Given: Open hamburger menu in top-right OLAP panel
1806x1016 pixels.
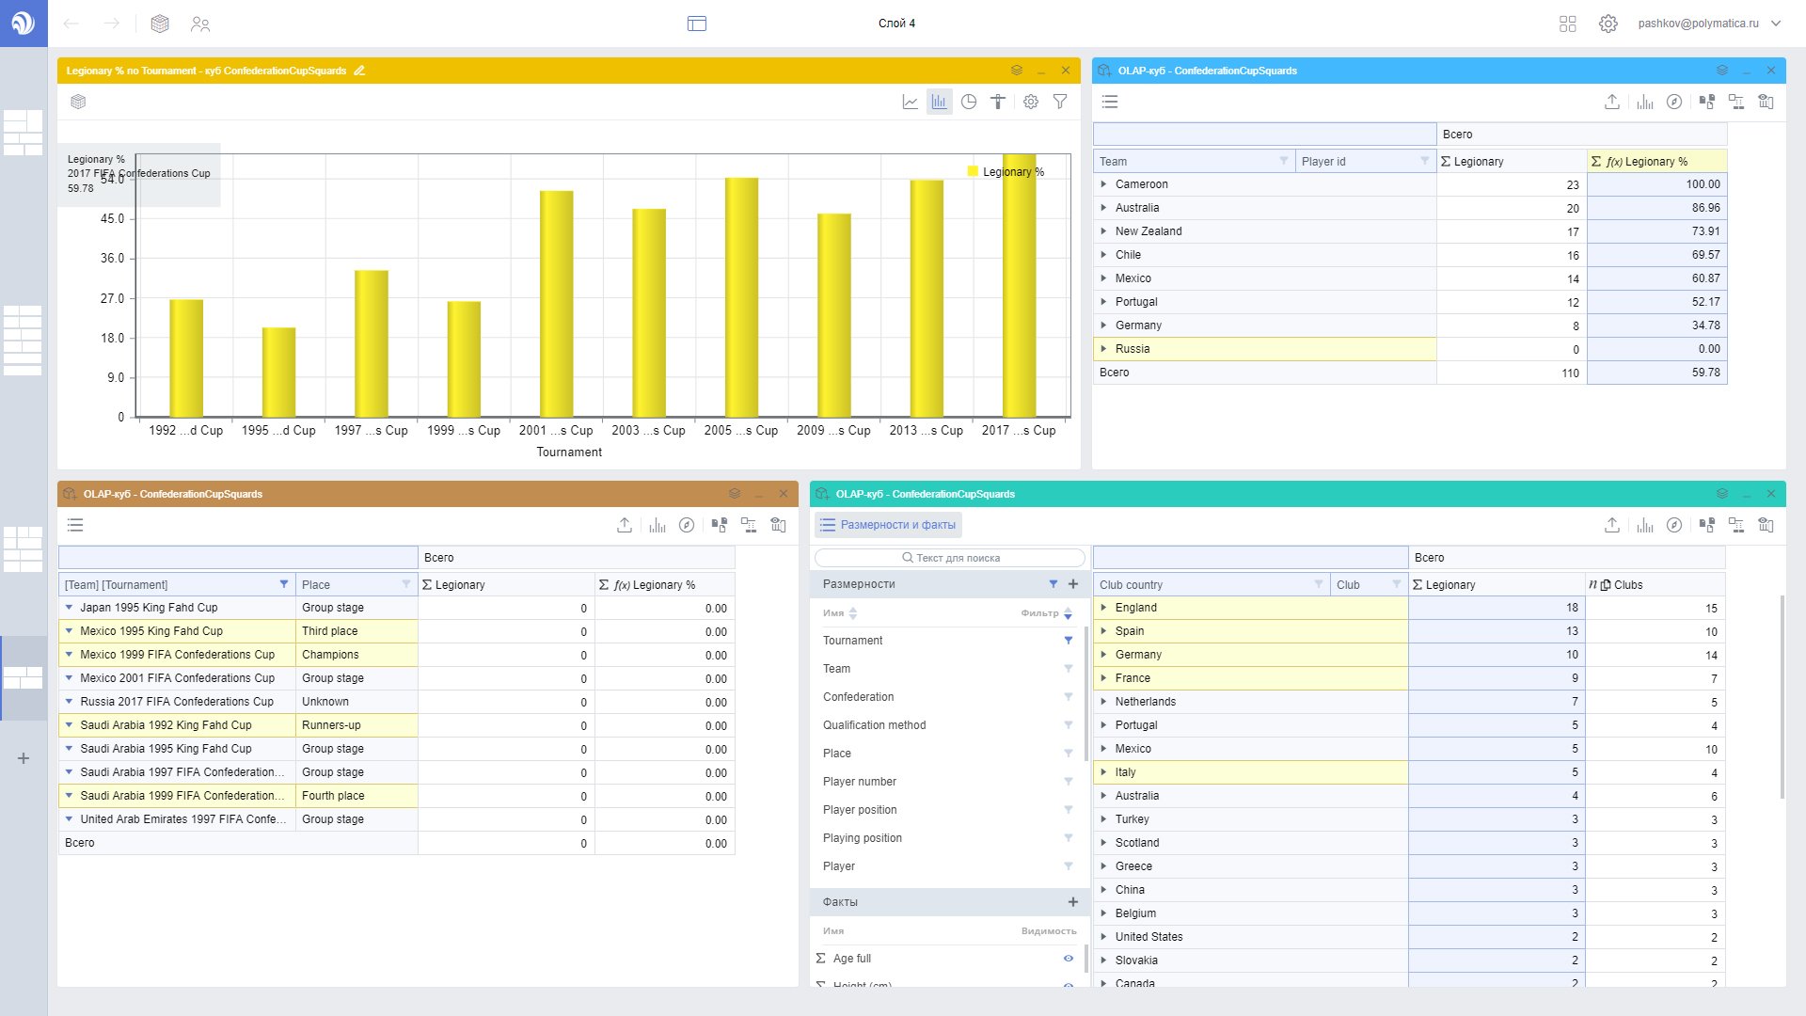Looking at the screenshot, I should (1110, 102).
